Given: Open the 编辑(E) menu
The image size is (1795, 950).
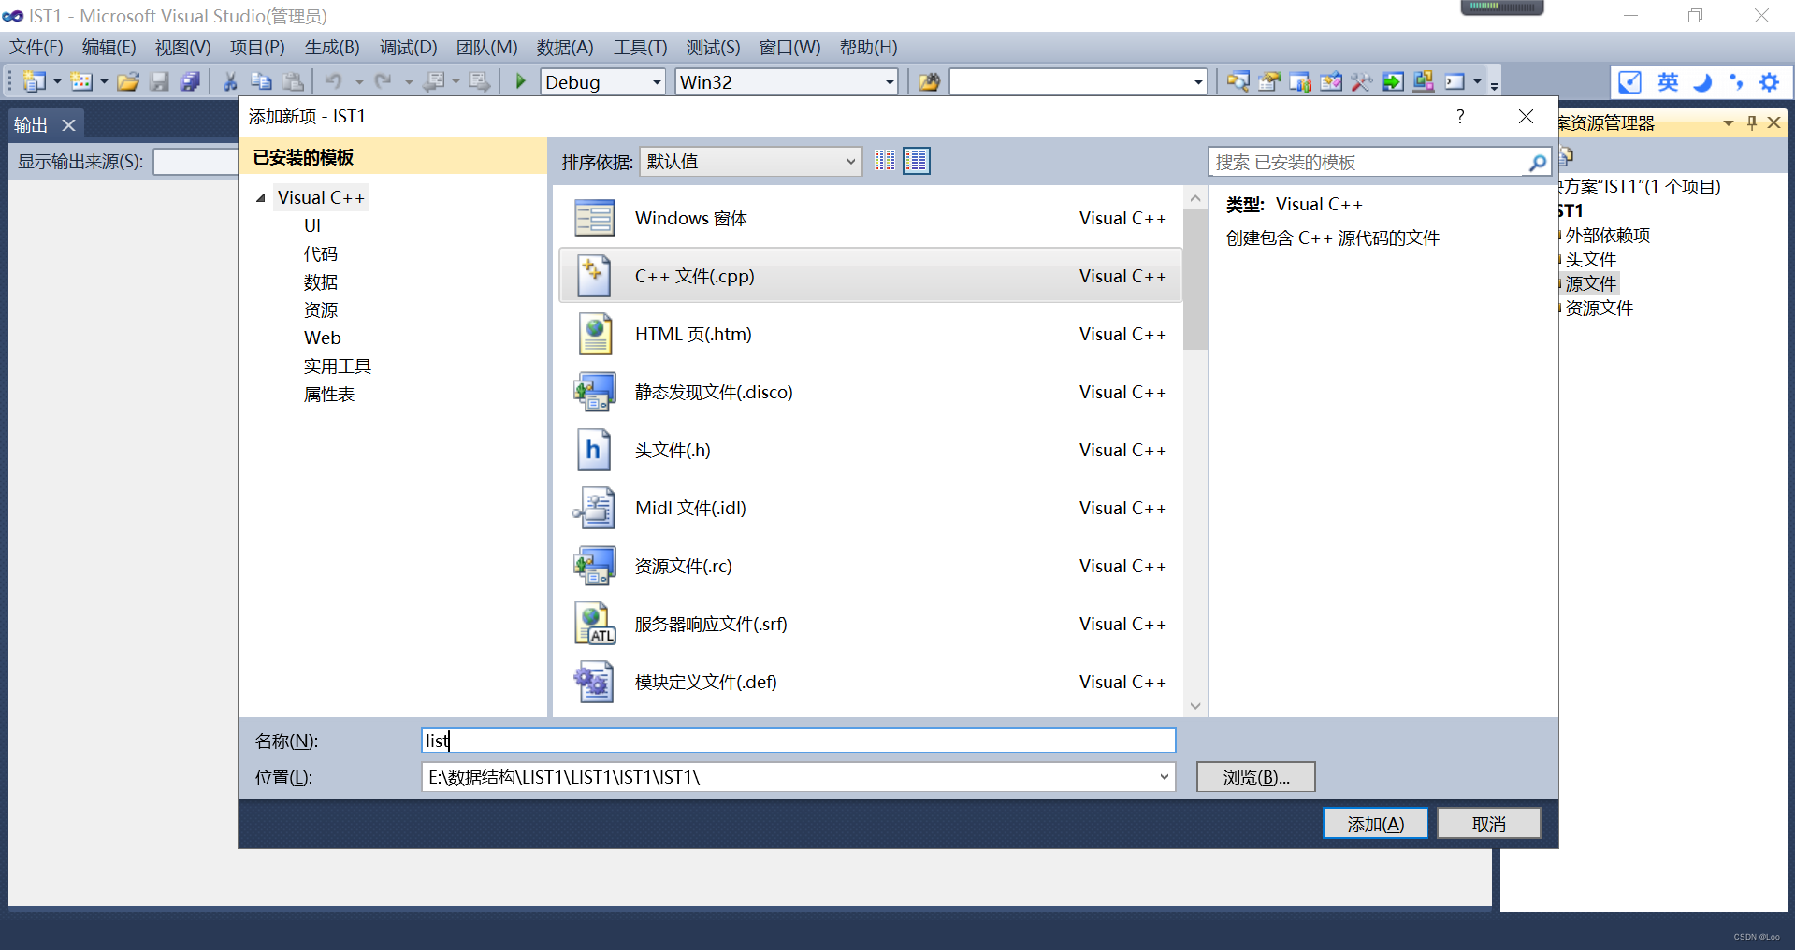Looking at the screenshot, I should 109,47.
